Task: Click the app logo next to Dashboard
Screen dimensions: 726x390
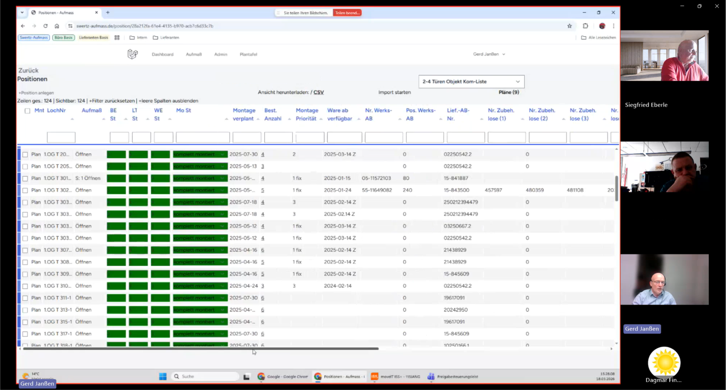Action: (x=132, y=54)
